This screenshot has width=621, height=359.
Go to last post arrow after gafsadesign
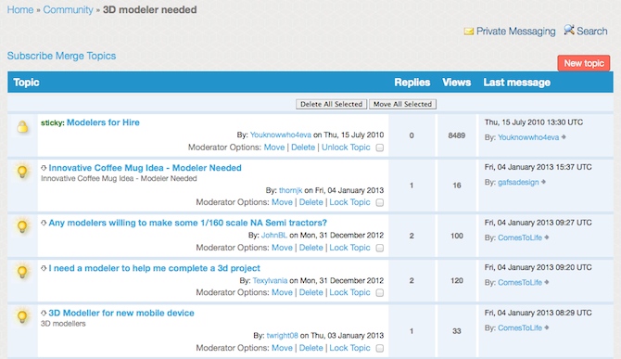(543, 182)
